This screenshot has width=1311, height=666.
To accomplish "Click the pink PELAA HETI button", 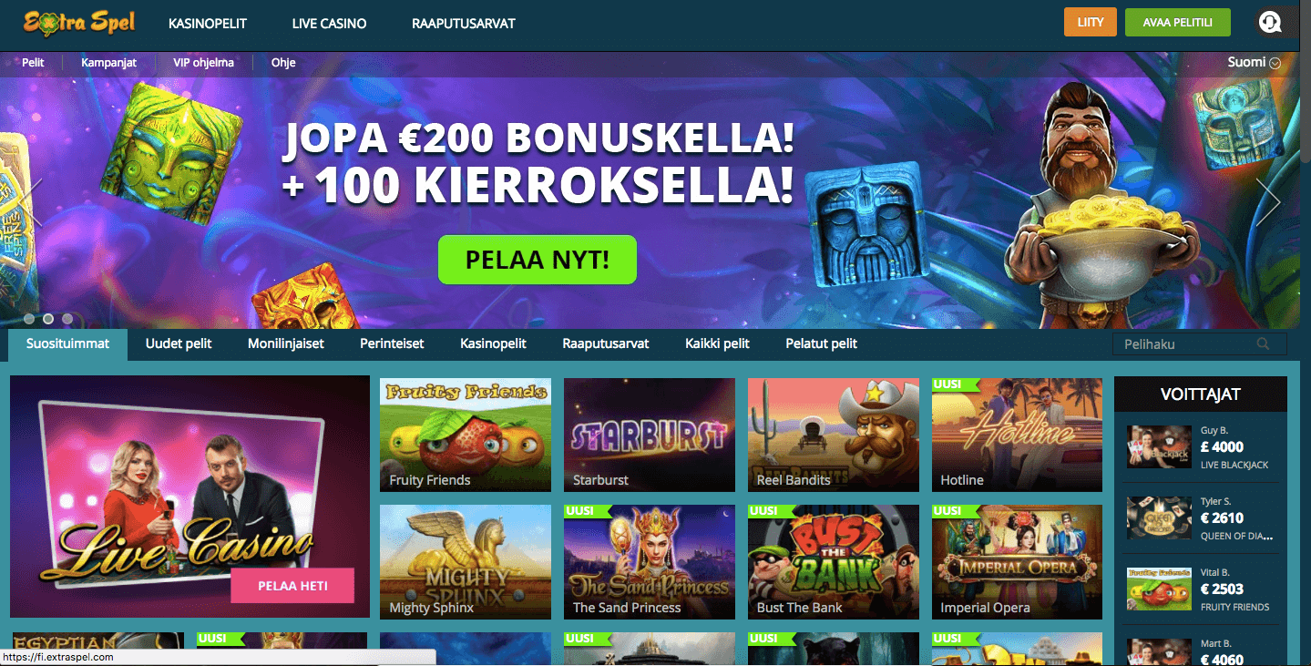I will pos(292,586).
